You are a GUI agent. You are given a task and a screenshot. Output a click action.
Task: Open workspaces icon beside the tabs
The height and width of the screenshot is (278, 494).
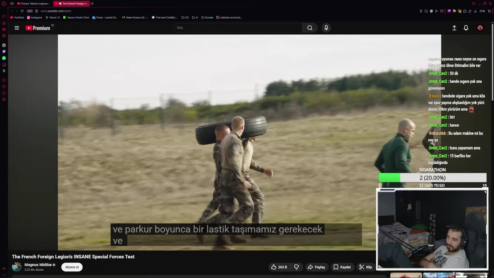12,3
